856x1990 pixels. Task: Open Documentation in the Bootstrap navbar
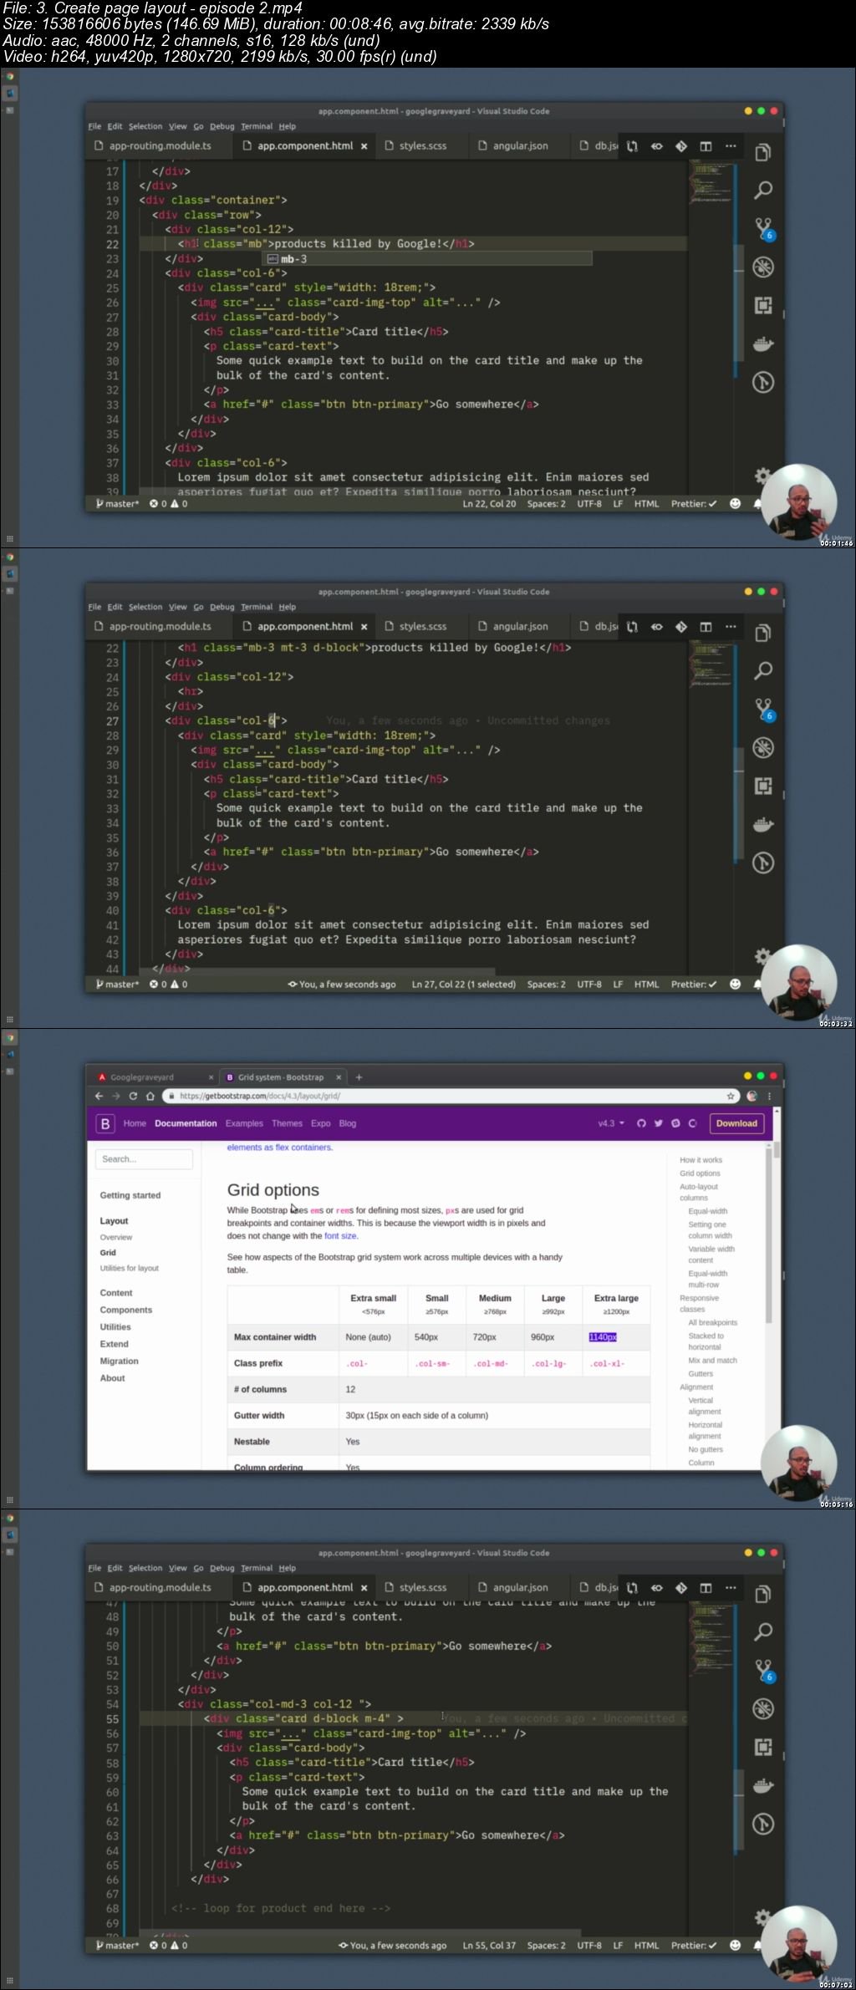tap(186, 1123)
